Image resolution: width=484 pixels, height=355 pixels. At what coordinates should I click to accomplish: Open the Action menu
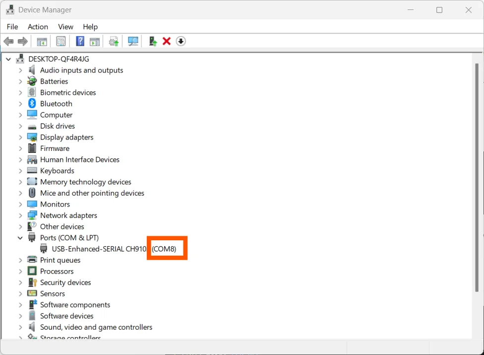38,27
